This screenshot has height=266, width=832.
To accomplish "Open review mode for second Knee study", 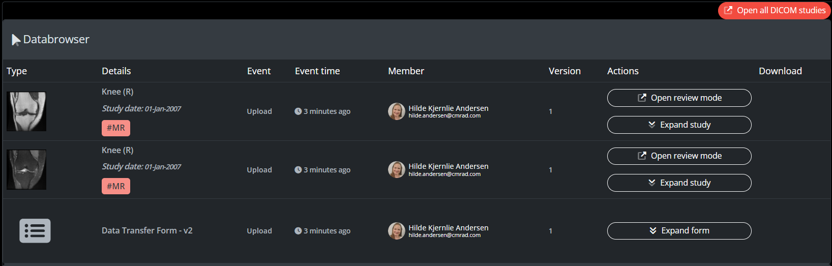I will click(679, 156).
